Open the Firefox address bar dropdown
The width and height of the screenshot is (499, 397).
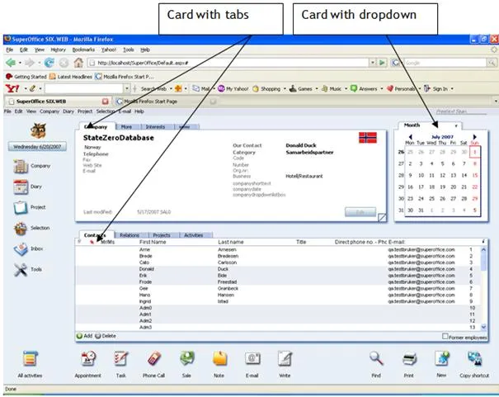tap(372, 62)
